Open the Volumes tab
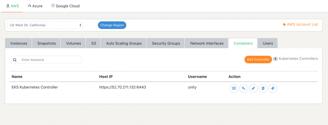The height and width of the screenshot is (125, 328). pyautogui.click(x=74, y=43)
